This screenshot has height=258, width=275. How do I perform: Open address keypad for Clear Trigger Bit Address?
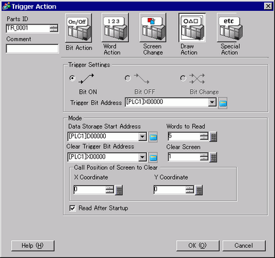point(153,157)
